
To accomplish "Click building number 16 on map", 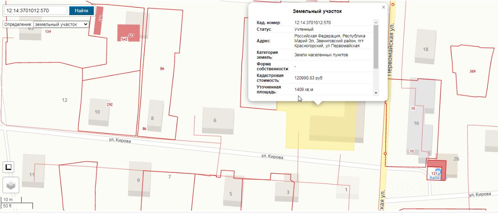I will [416, 123].
